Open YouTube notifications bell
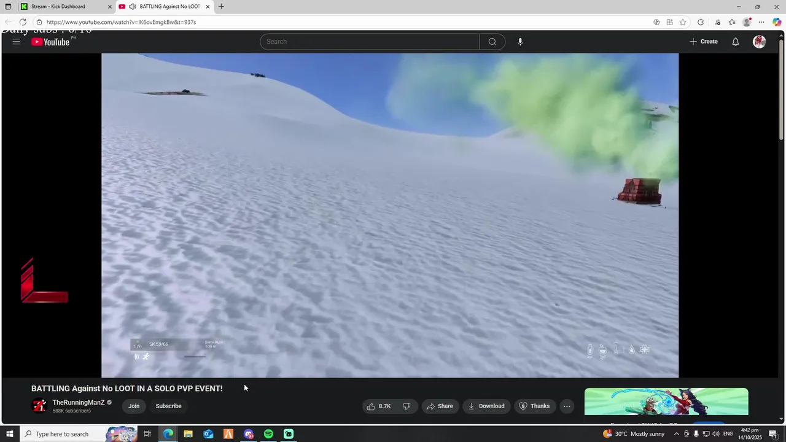 click(735, 42)
